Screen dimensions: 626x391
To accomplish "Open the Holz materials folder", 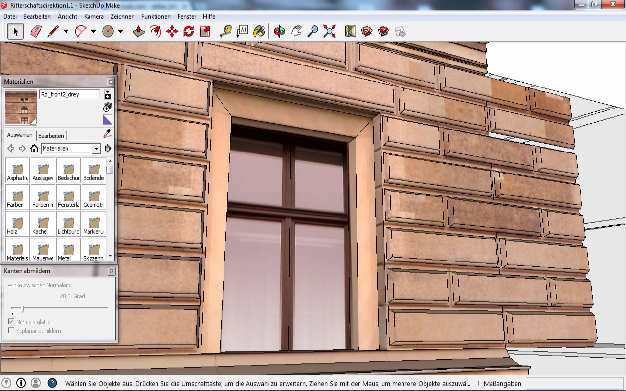I will coord(18,224).
